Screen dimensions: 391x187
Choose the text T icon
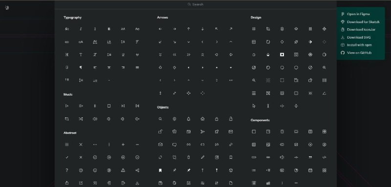[x=81, y=55]
